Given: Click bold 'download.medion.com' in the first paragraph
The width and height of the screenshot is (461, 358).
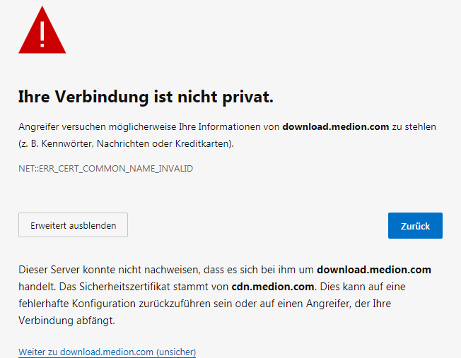Looking at the screenshot, I should [x=336, y=126].
